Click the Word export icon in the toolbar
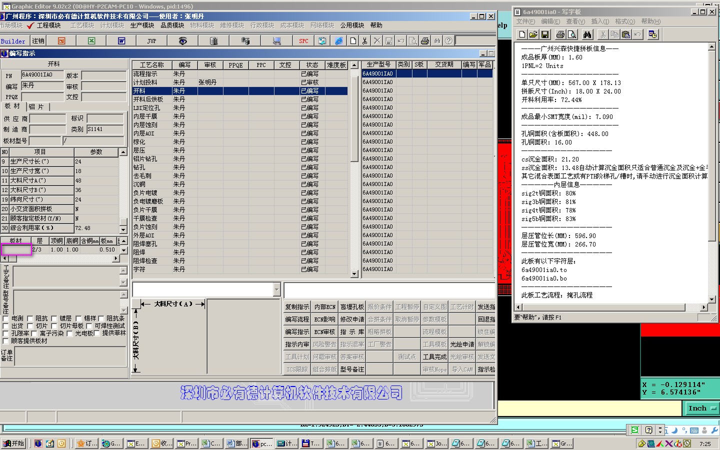Screen dimensions: 720x450 (121, 41)
